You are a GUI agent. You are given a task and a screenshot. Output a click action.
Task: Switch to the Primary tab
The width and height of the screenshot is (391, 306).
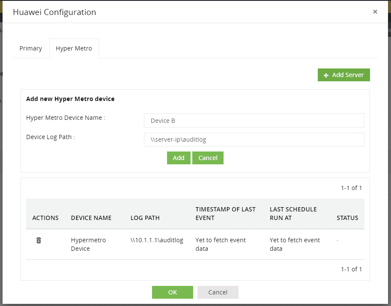coord(31,48)
